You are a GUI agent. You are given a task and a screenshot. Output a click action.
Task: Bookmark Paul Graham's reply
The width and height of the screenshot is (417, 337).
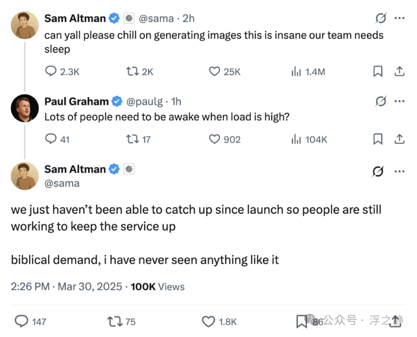[x=378, y=139]
